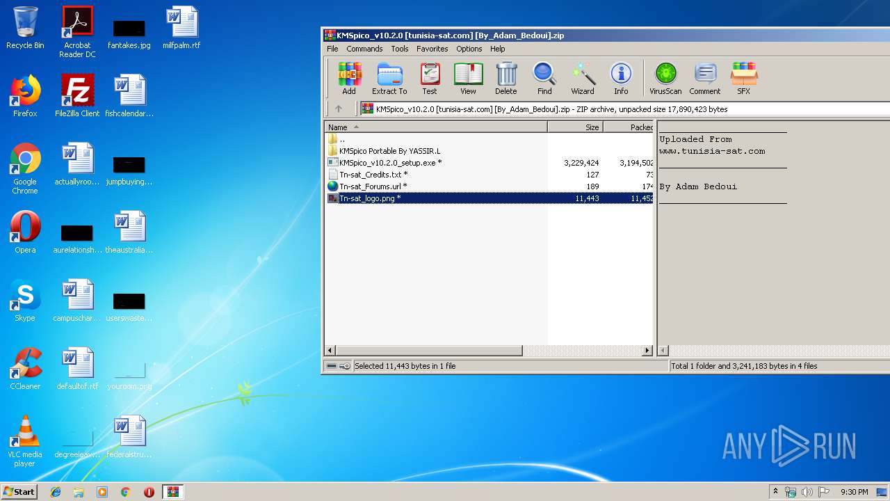
Task: Click file list horizontal scrollbar right arrow
Action: pos(647,351)
